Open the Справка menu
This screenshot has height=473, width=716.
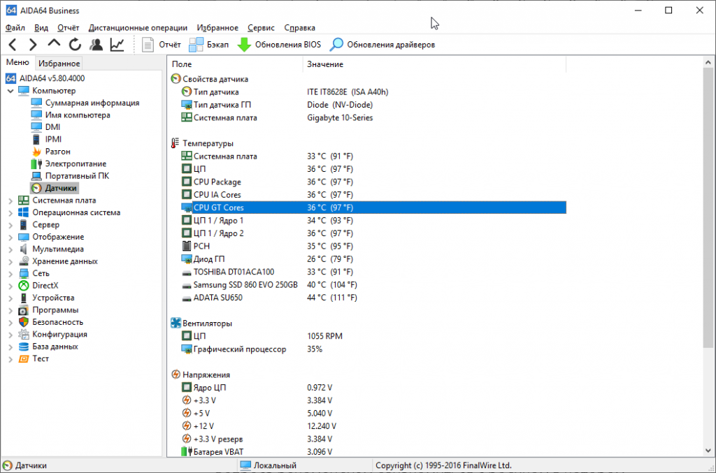point(299,28)
